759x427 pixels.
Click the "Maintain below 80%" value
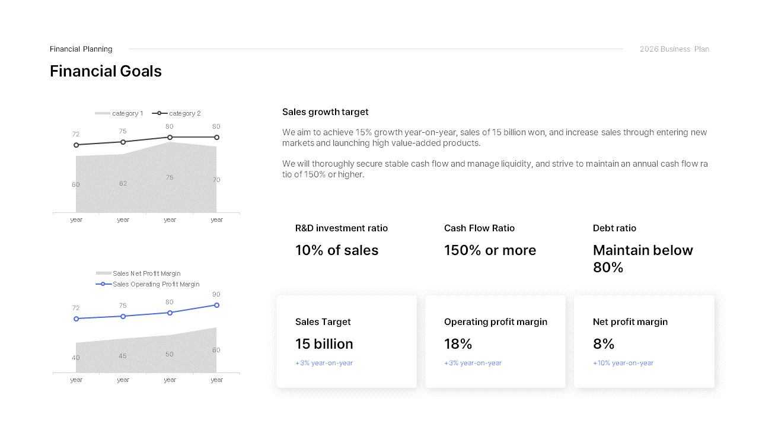coord(643,259)
